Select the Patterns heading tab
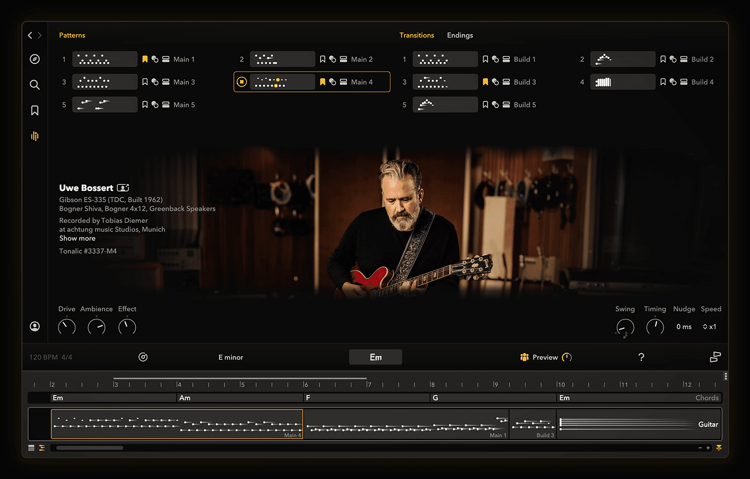Image resolution: width=750 pixels, height=479 pixels. 72,35
